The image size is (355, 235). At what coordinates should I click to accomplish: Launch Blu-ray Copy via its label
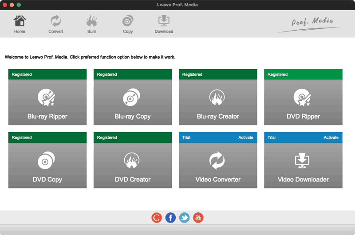coord(133,117)
